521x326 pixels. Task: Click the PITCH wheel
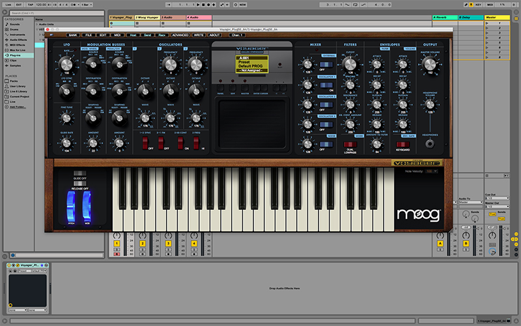point(72,206)
